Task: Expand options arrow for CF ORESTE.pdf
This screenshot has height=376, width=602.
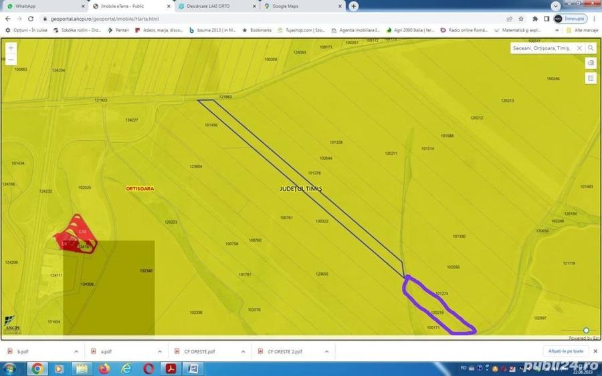Action: point(243,351)
